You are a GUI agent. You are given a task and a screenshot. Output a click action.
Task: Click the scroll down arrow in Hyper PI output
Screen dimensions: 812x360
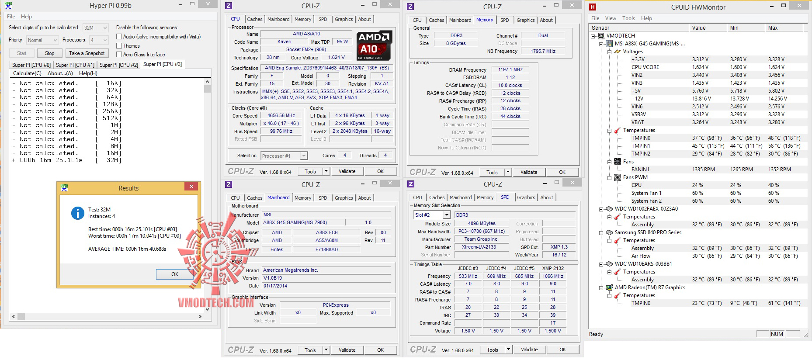click(207, 309)
